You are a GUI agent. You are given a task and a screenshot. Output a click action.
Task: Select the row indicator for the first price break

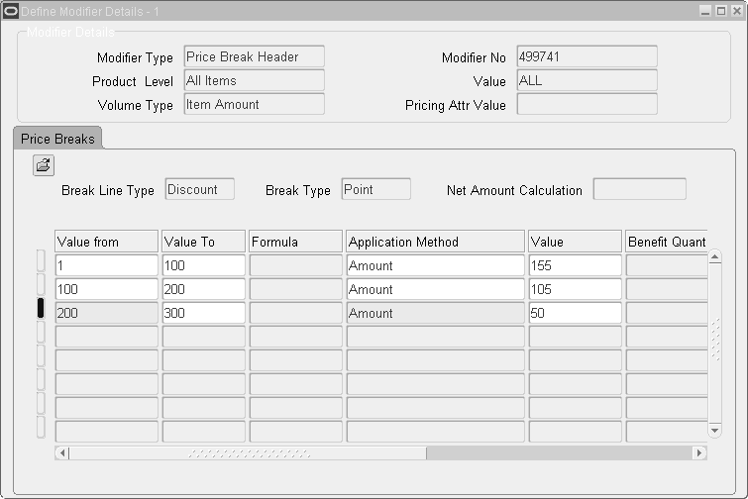[x=41, y=260]
